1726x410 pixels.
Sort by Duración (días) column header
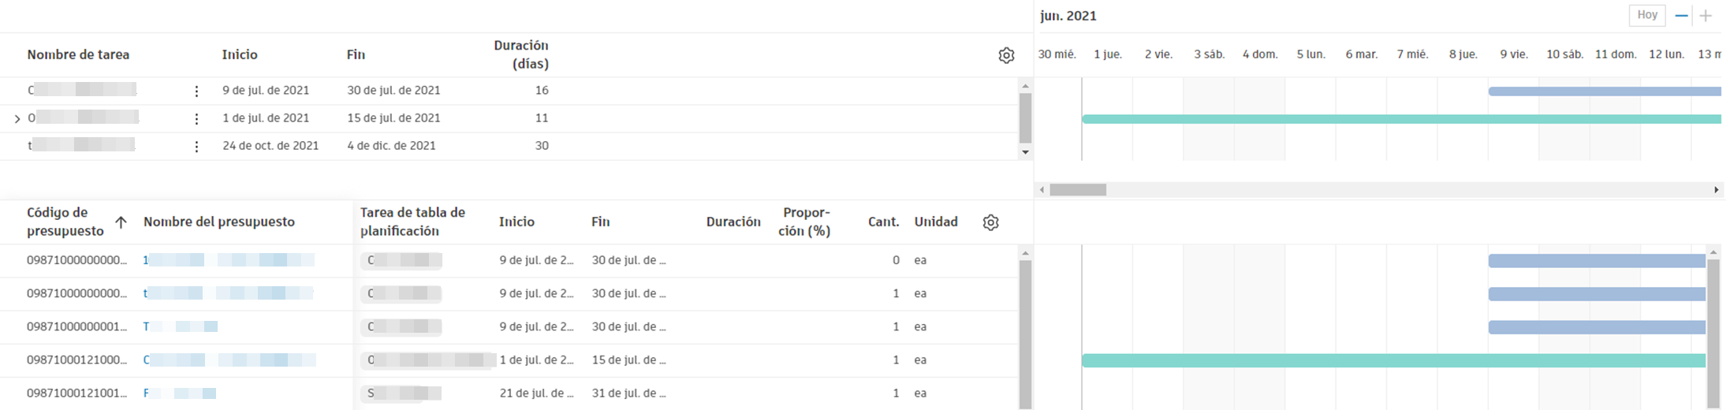coord(520,54)
